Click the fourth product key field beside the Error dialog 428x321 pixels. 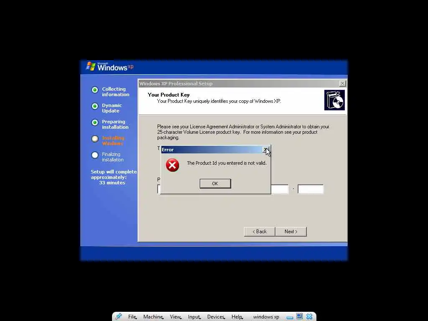(x=280, y=189)
